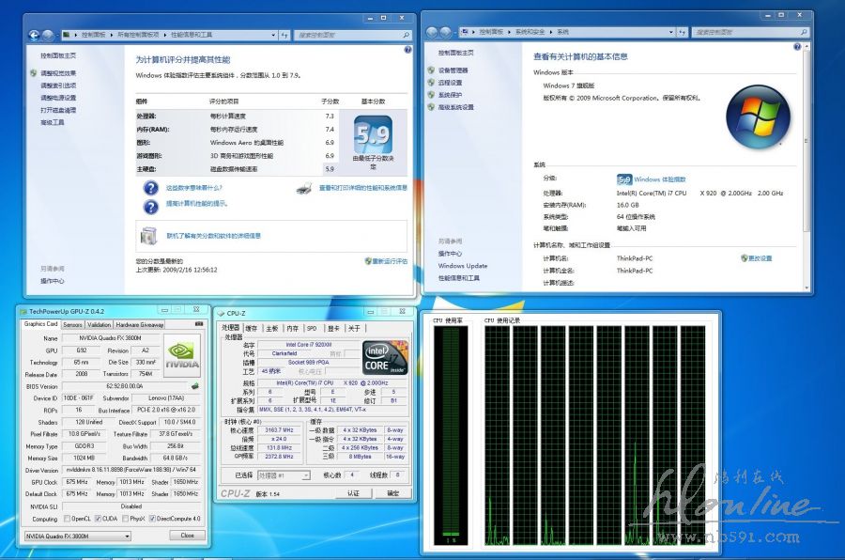The height and width of the screenshot is (560, 845).
Task: Open CPU-Z processor selection dropdown
Action: point(284,475)
